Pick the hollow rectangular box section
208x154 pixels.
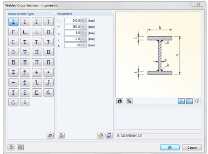click(48, 32)
